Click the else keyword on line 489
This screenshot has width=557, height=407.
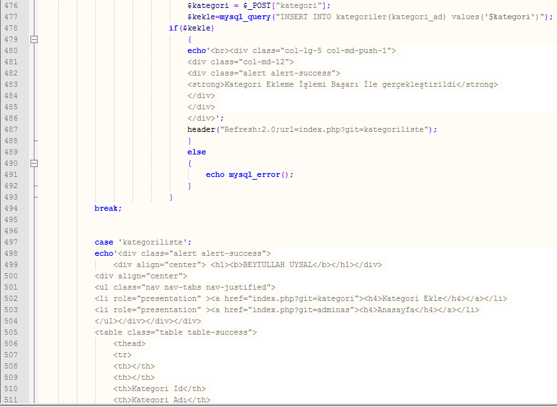tap(197, 152)
